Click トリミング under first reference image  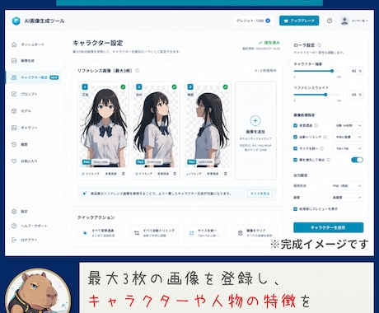[x=91, y=174]
